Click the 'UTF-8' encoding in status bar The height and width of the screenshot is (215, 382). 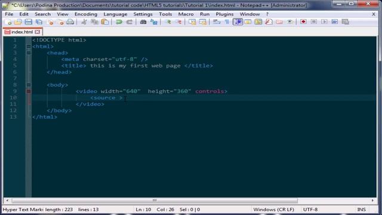[x=310, y=210]
